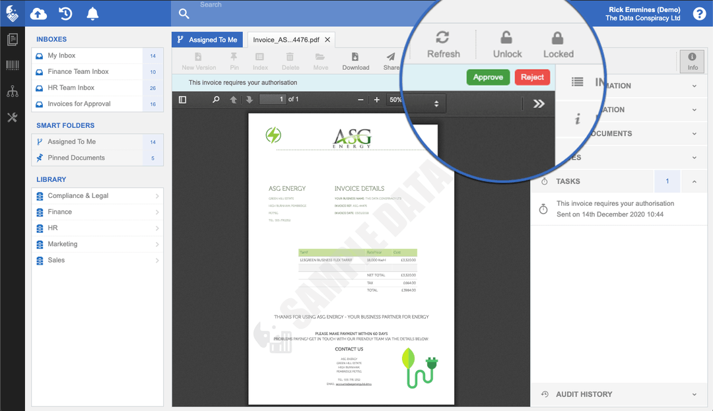713x411 pixels.
Task: Select the Assigned To Me tab
Action: pyautogui.click(x=207, y=39)
